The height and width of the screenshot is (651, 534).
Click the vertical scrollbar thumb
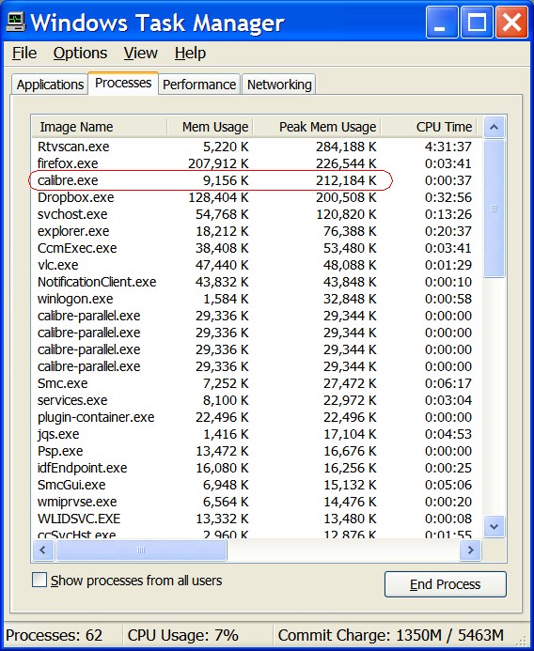(495, 209)
